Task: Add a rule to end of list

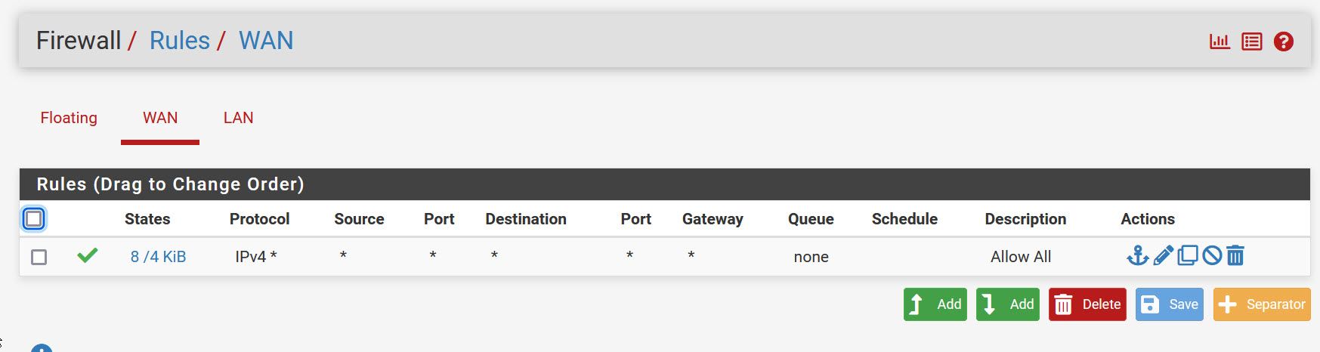Action: [1008, 304]
